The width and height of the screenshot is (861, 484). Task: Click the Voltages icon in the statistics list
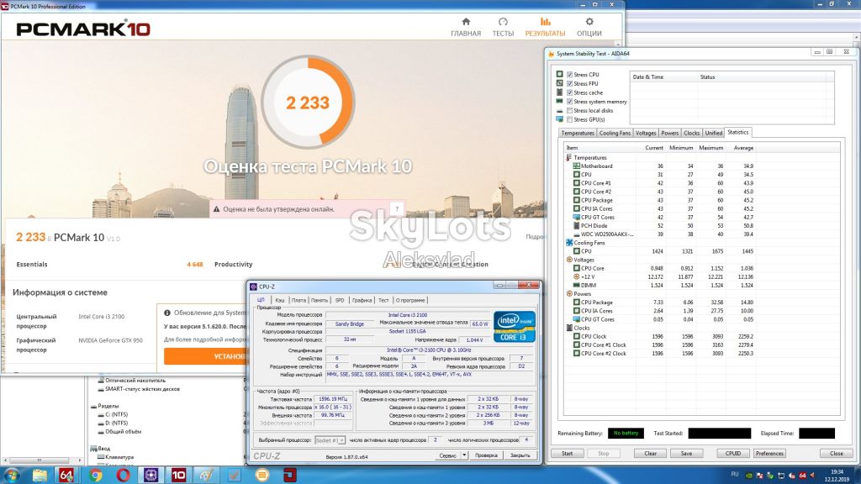[x=569, y=260]
